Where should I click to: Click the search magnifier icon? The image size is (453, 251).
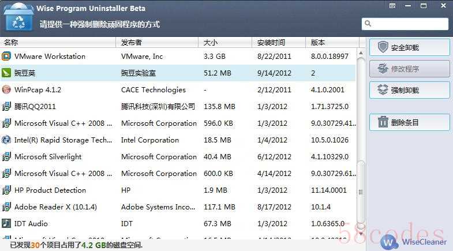[368, 24]
